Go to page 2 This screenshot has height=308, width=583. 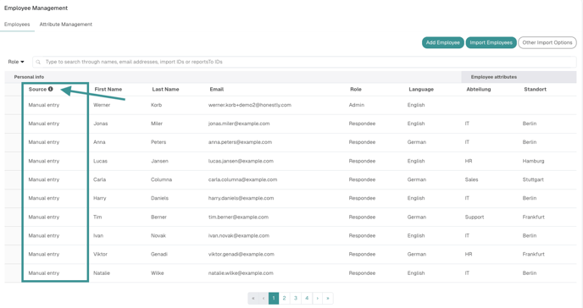pyautogui.click(x=285, y=298)
